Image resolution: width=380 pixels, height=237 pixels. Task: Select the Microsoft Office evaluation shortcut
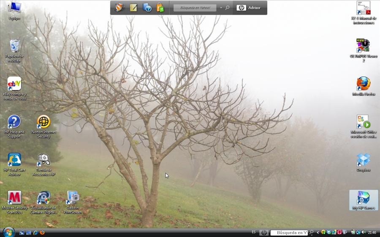pyautogui.click(x=364, y=127)
